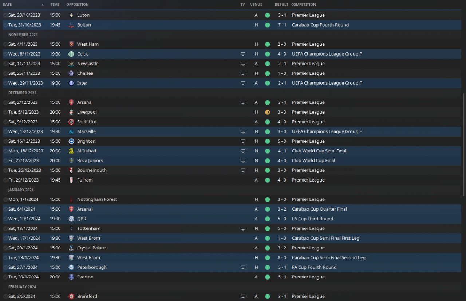Viewport: 466px width, 301px height.
Task: Toggle the check circle beside Sat, 28/10/2023
Action: tap(5, 15)
